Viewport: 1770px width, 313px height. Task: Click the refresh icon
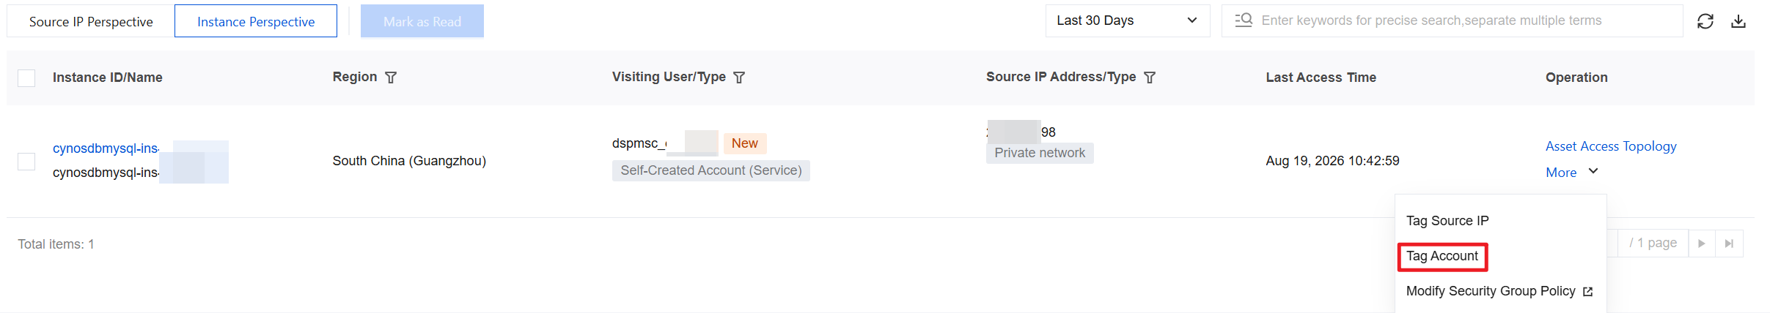1705,21
